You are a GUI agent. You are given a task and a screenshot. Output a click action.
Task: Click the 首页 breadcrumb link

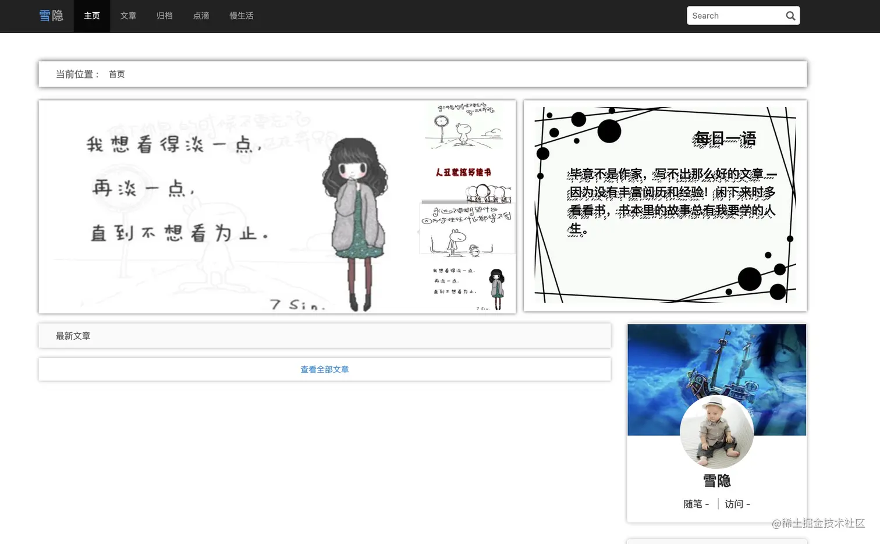(116, 74)
